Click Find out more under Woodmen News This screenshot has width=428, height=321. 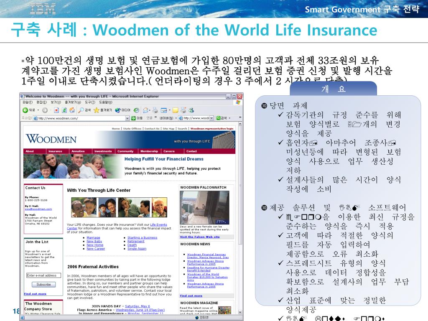(x=191, y=296)
